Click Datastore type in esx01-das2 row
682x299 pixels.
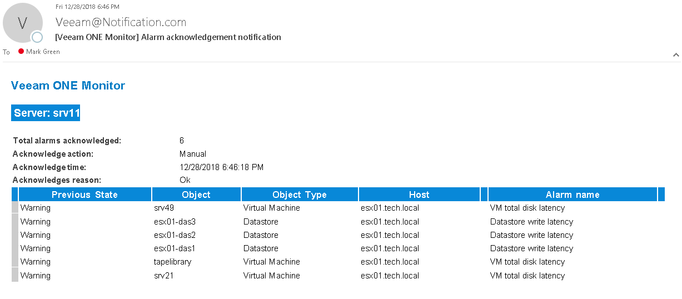pos(261,235)
